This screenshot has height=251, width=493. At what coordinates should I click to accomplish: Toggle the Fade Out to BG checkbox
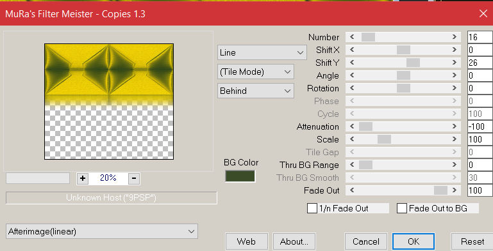click(402, 208)
